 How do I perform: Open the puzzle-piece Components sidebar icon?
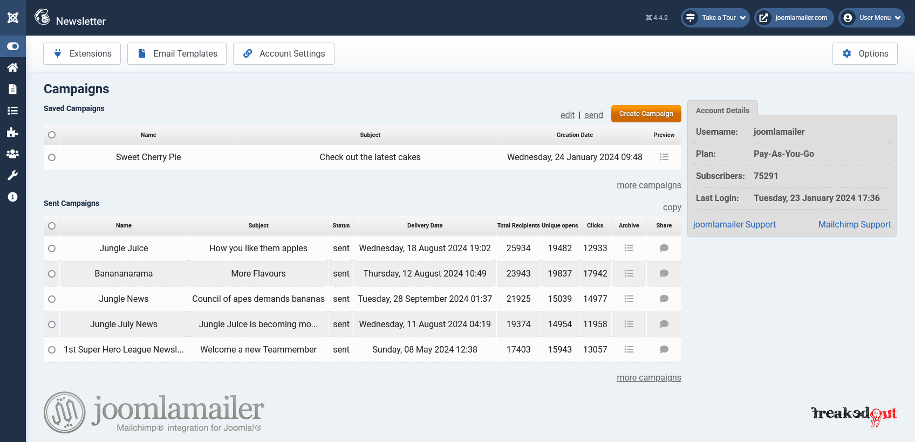[x=13, y=132]
